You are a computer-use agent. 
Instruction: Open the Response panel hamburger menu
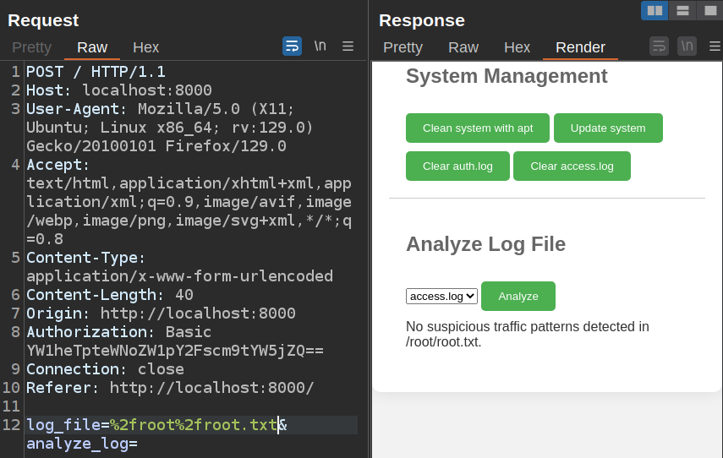(715, 46)
